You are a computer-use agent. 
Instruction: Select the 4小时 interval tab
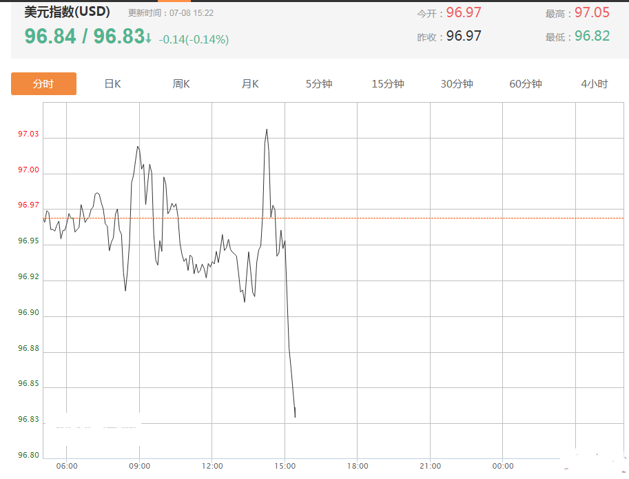(595, 84)
